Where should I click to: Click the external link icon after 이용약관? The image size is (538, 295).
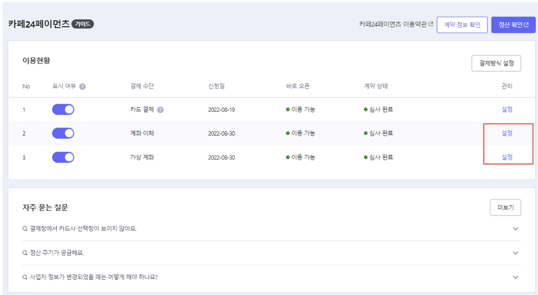click(431, 24)
